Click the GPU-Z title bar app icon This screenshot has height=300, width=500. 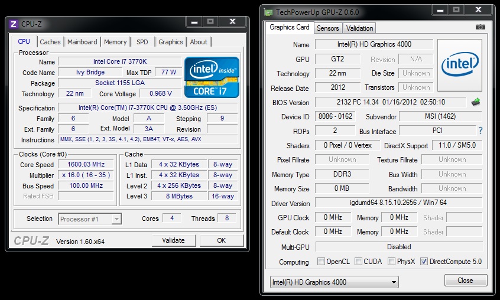269,12
